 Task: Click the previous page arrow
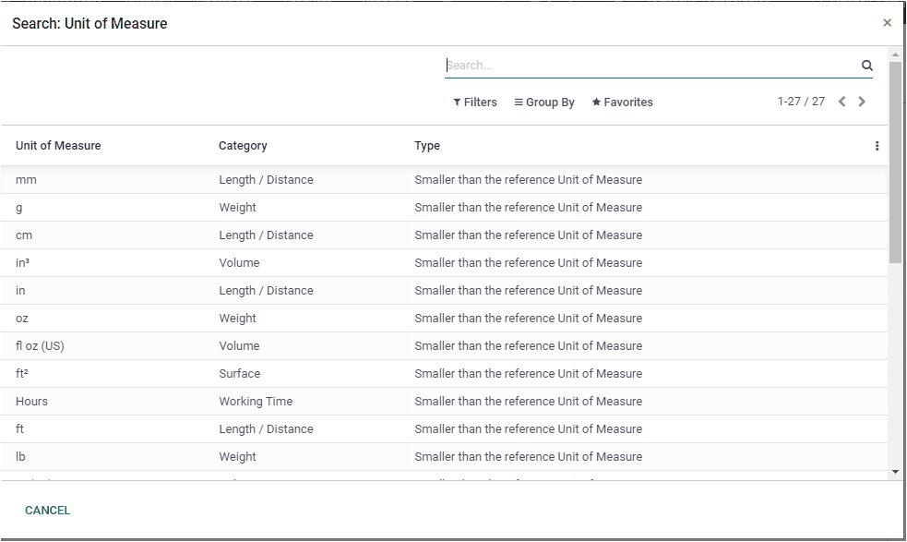[841, 102]
